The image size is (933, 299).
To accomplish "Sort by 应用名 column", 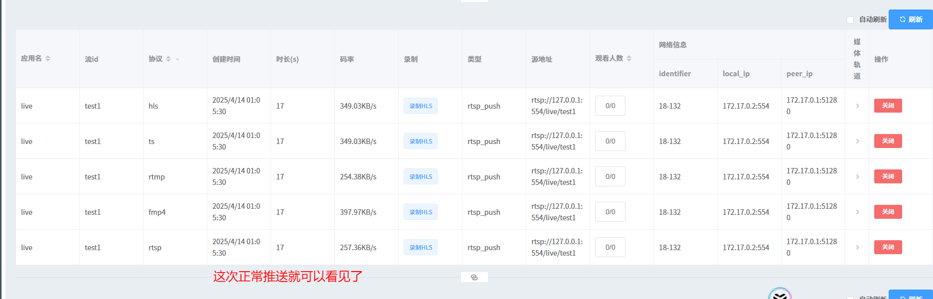I will pos(48,58).
